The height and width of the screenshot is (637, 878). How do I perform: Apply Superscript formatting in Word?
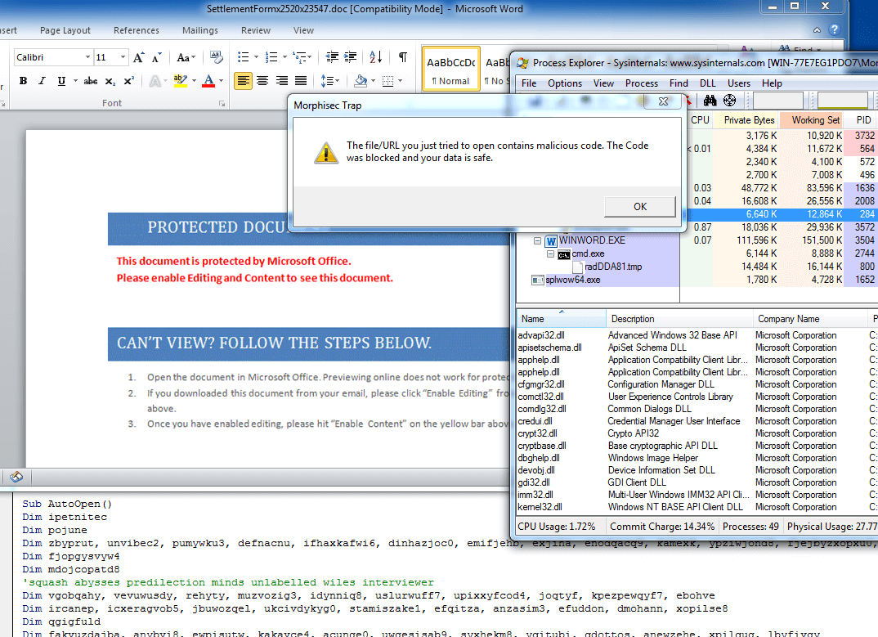pyautogui.click(x=129, y=81)
